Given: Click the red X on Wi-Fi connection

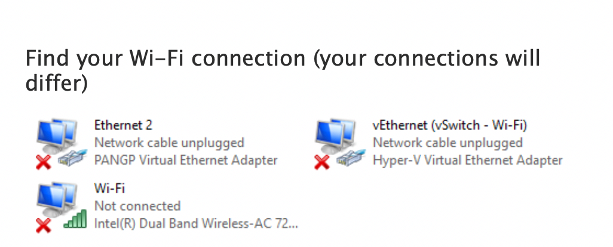Looking at the screenshot, I should coord(44,226).
